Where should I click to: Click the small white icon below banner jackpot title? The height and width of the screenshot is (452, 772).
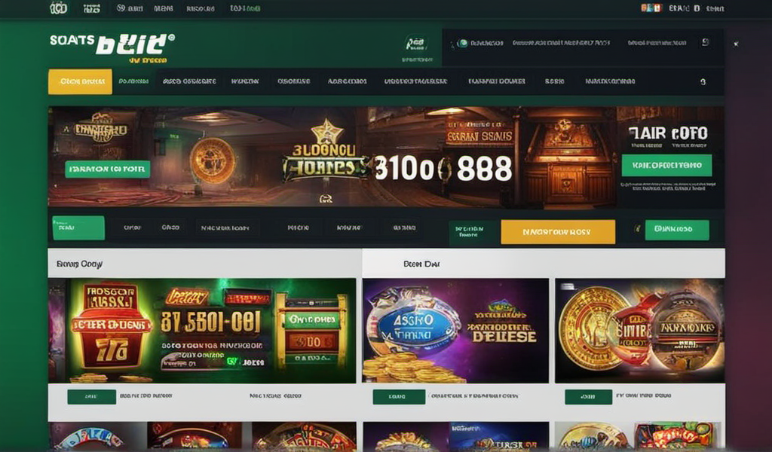(x=326, y=199)
